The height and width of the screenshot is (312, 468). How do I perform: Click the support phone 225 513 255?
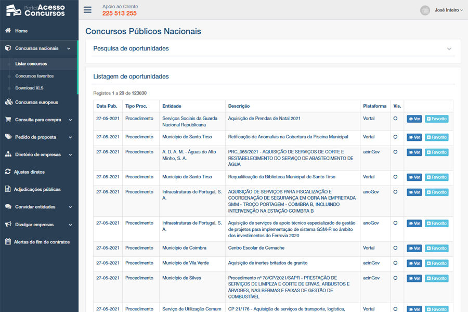click(120, 13)
